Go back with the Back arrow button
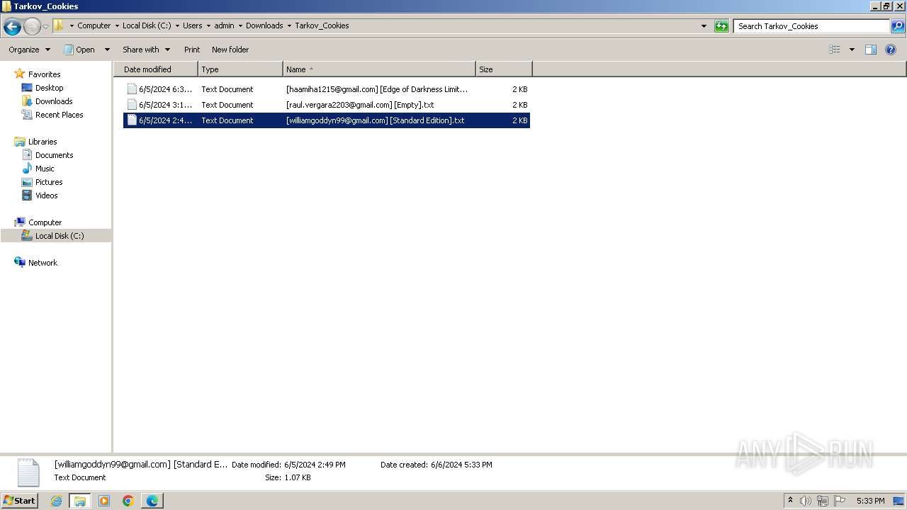The width and height of the screenshot is (907, 510). pos(12,26)
